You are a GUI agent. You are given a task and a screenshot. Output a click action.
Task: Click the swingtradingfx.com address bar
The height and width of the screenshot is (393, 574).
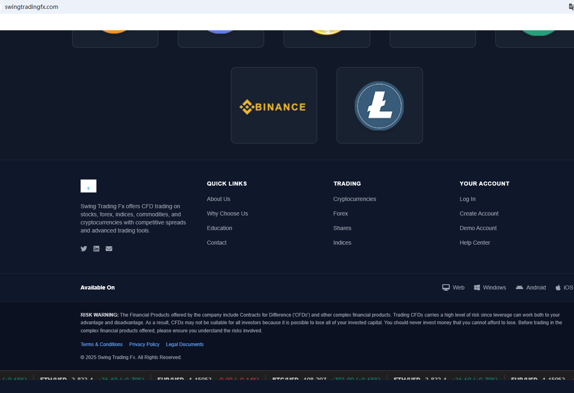[32, 7]
